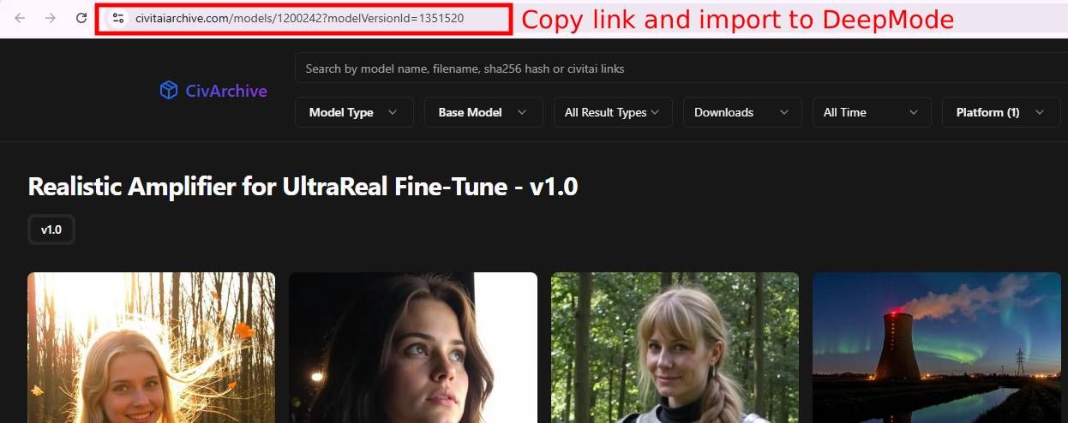The height and width of the screenshot is (423, 1068).
Task: Reload the page with refresh icon
Action: coord(81,18)
